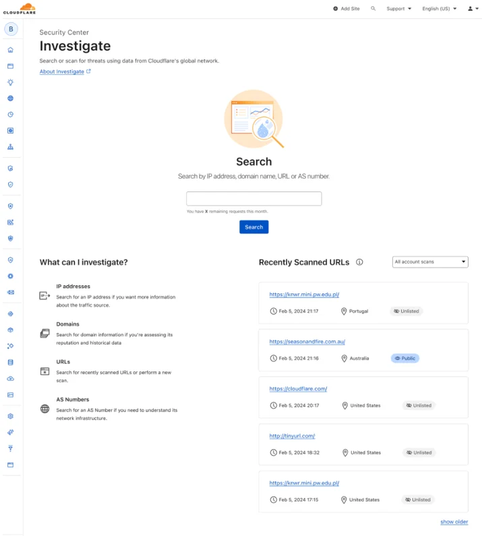Open the image picture icon in sidebar
Image resolution: width=482 pixels, height=536 pixels.
pyautogui.click(x=11, y=395)
